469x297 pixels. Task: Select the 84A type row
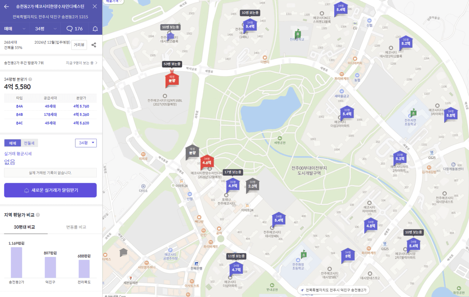coord(50,106)
